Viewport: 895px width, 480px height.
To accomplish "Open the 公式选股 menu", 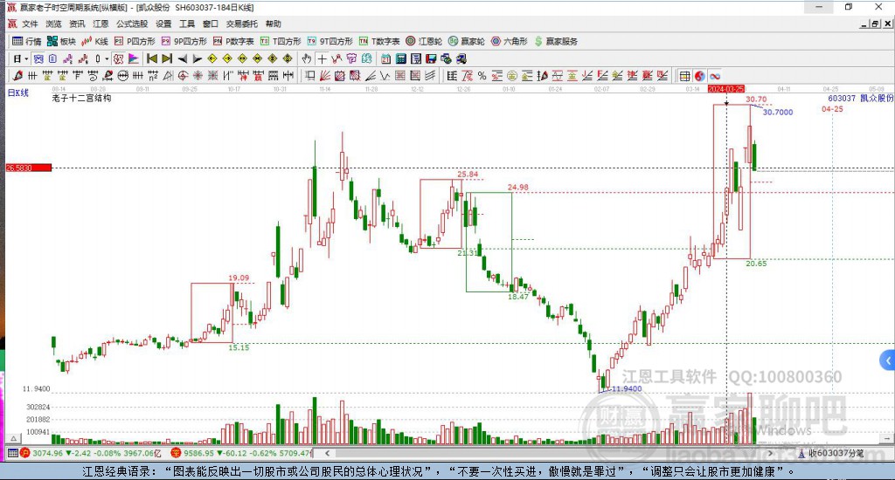I will click(132, 24).
